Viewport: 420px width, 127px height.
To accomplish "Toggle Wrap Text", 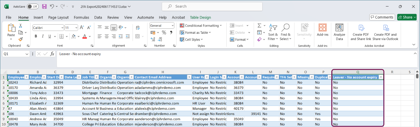I will [138, 27].
